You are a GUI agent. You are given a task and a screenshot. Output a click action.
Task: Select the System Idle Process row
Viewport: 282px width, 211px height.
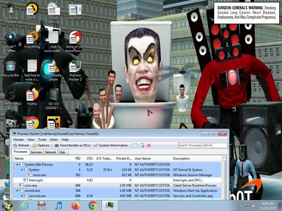pos(117,164)
